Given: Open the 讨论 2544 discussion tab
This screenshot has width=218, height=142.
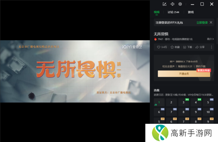Looking at the screenshot, I should [173, 12].
